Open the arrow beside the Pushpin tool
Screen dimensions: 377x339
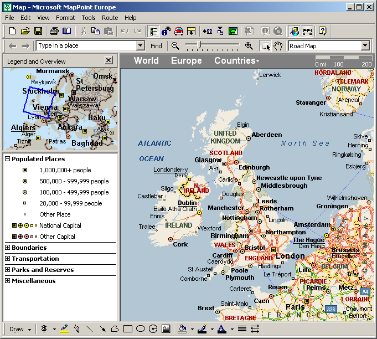(55, 329)
